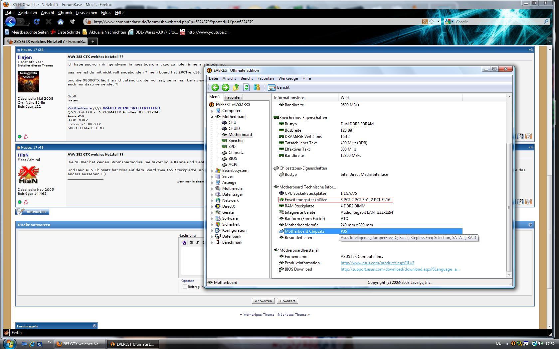Expand the Multimedia tree node

212,188
